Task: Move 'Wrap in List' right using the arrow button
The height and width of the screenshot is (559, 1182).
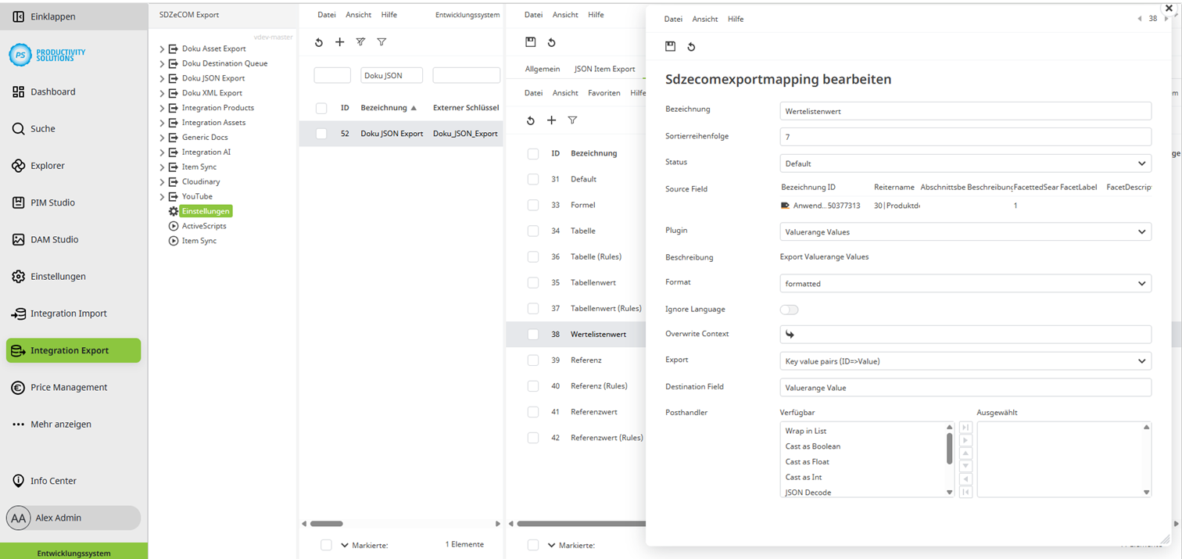Action: coord(965,440)
